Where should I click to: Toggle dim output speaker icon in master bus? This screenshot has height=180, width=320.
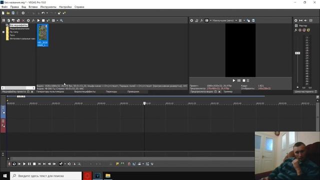305,20
